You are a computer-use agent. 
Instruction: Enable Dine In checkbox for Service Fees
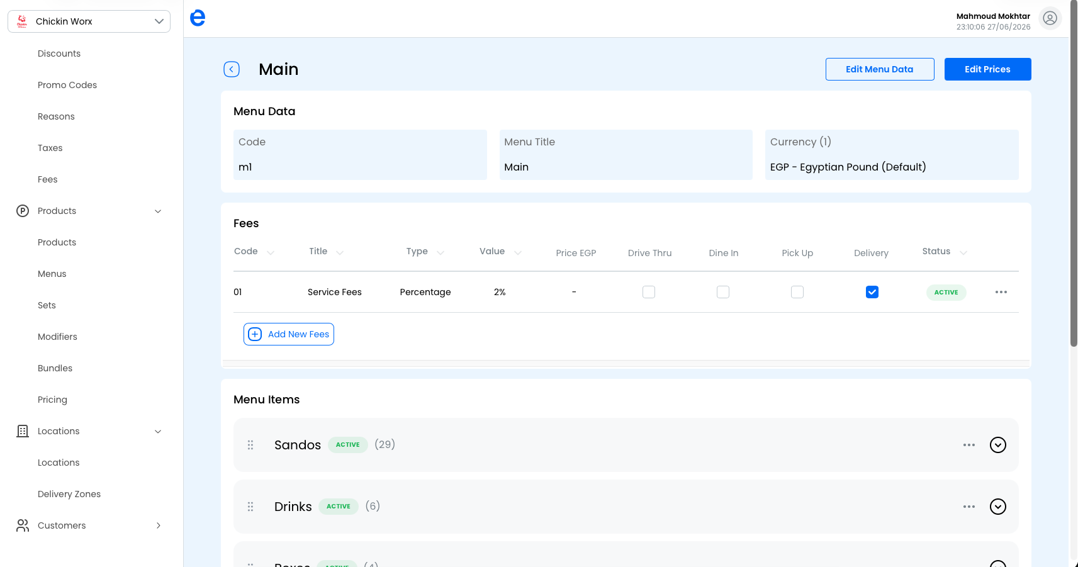click(723, 292)
